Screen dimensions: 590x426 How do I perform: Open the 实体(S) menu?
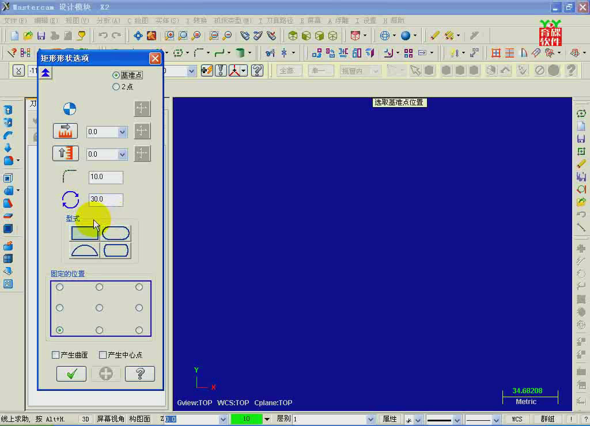[168, 20]
